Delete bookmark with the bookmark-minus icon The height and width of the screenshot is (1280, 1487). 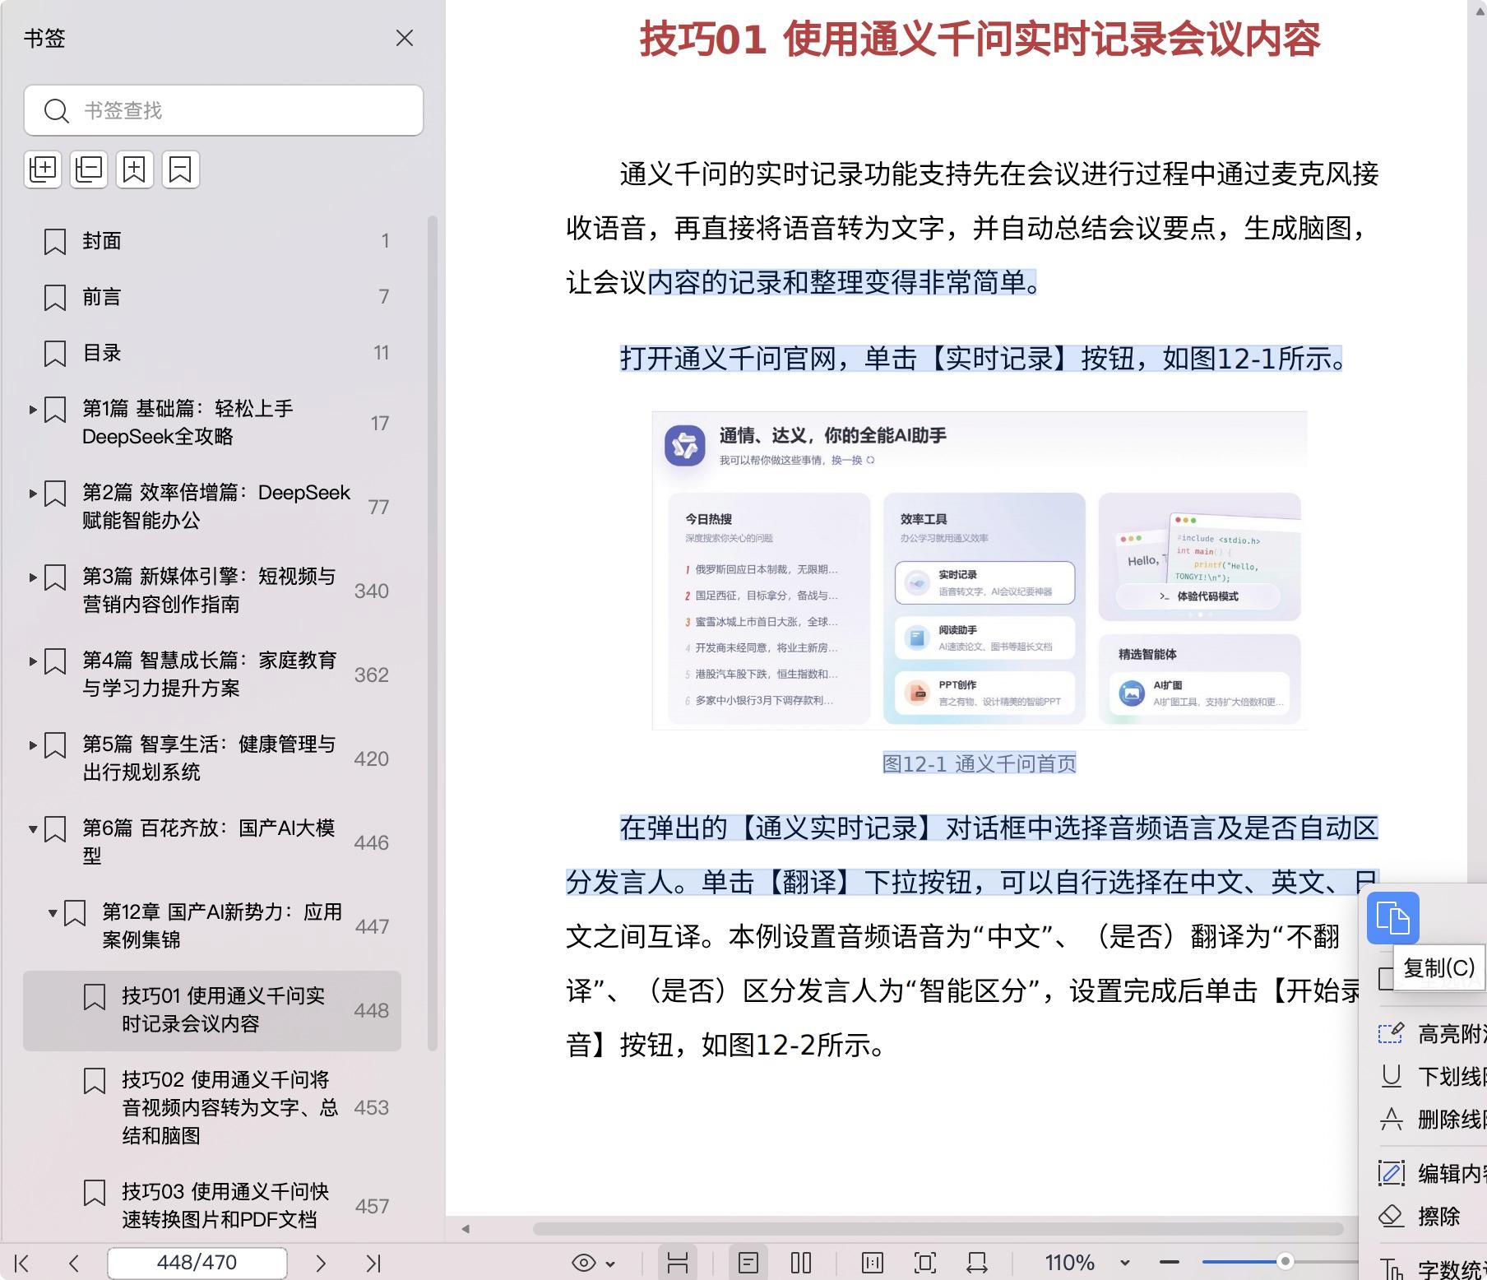180,169
